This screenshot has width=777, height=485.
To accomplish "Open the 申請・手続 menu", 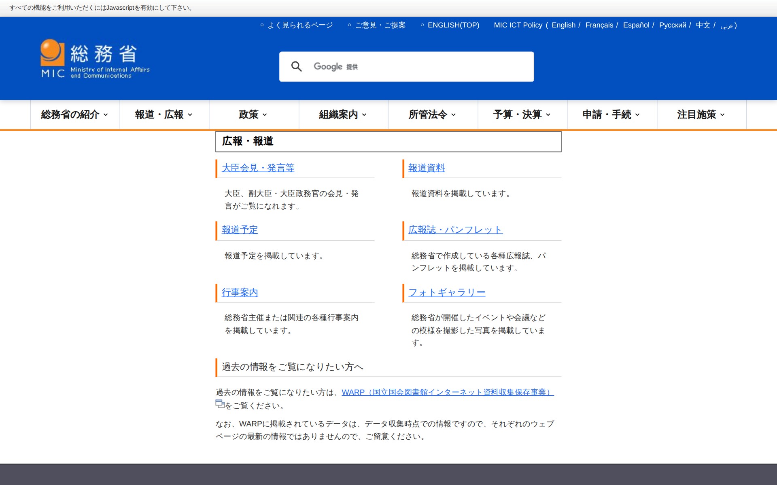I will click(611, 115).
